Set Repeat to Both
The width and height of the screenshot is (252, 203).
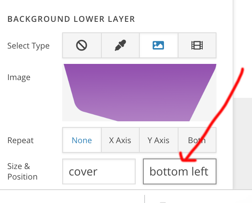197,140
